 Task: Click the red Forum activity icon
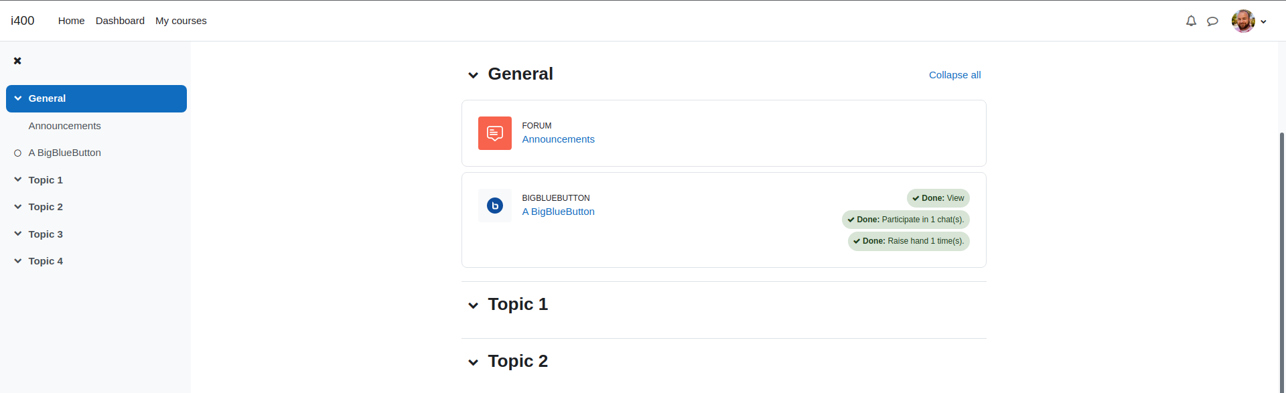click(x=495, y=133)
